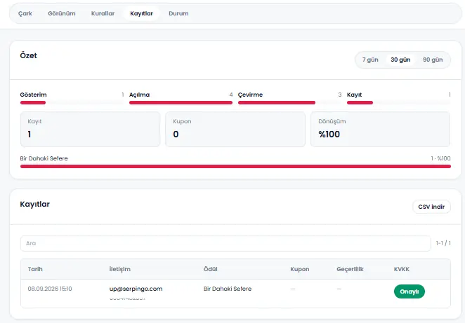Viewport: 465px width, 323px height.
Task: Click the CSV indir button
Action: tap(431, 207)
